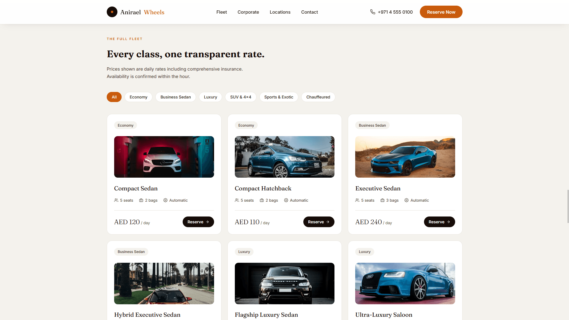Click the AED 120 price
569x320 pixels.
tap(127, 222)
